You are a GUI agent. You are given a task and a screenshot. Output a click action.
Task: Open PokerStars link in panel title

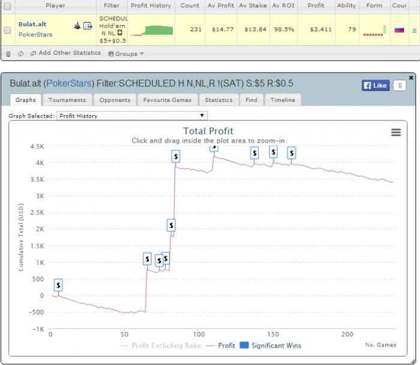69,83
